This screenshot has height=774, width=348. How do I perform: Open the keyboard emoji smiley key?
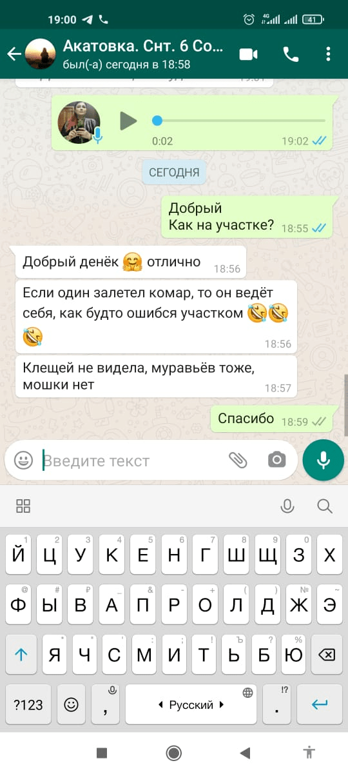(x=72, y=705)
